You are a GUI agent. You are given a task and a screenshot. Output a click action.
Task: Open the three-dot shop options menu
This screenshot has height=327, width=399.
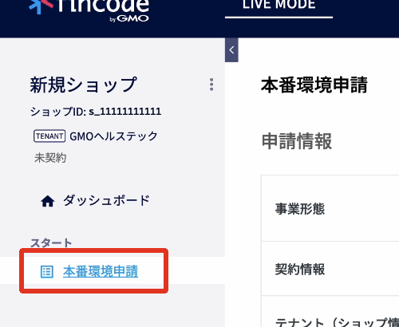211,85
